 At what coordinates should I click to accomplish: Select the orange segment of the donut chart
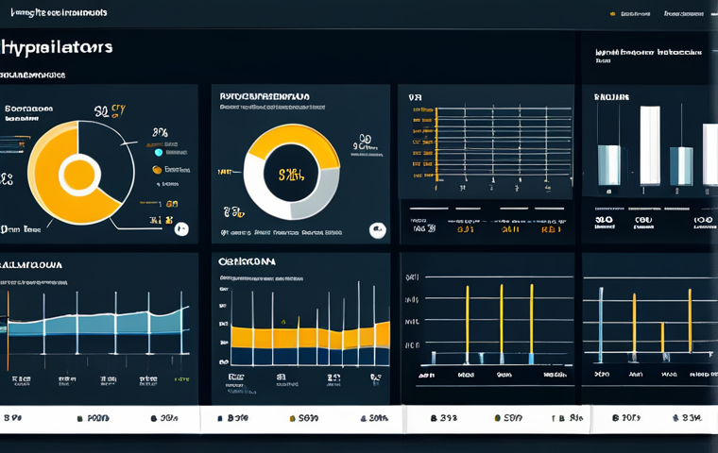tap(298, 140)
